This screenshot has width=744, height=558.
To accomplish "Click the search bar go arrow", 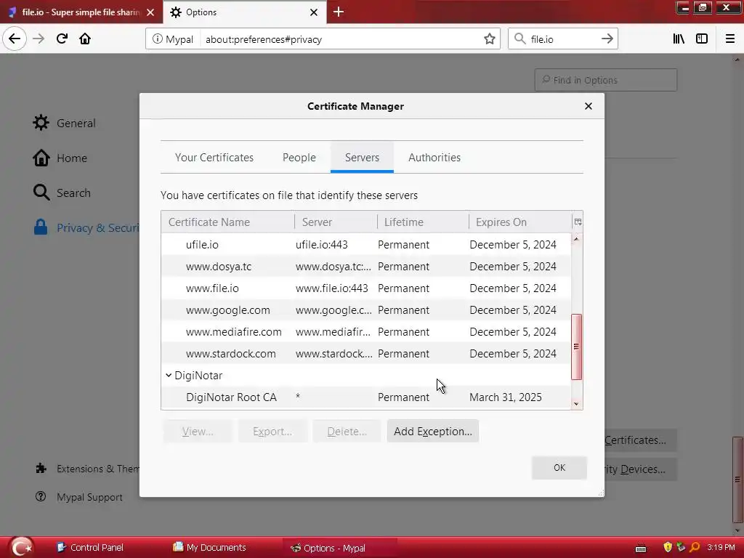I will point(607,39).
